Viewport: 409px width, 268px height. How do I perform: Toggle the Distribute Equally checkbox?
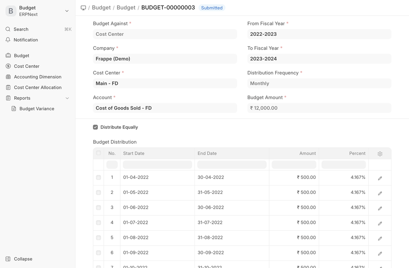95,127
